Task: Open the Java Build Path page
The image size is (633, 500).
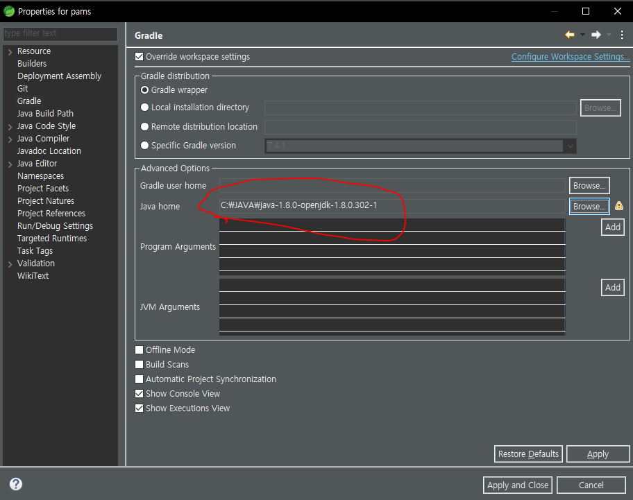Action: pos(45,113)
